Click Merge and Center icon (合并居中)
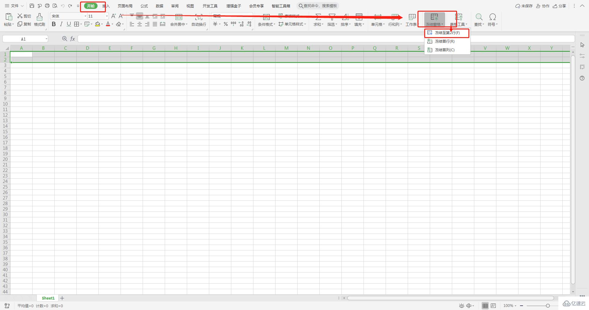Viewport: 589px width, 310px height. tap(179, 17)
